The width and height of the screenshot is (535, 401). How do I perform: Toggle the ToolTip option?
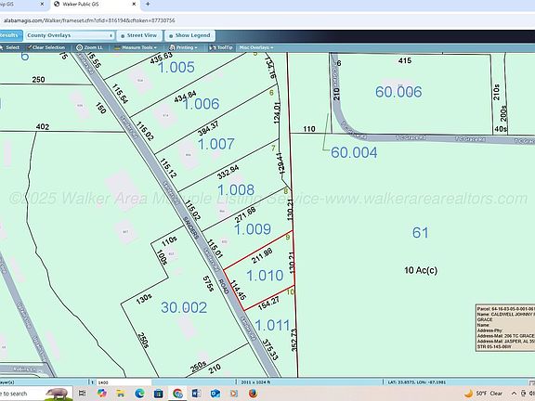(x=221, y=47)
